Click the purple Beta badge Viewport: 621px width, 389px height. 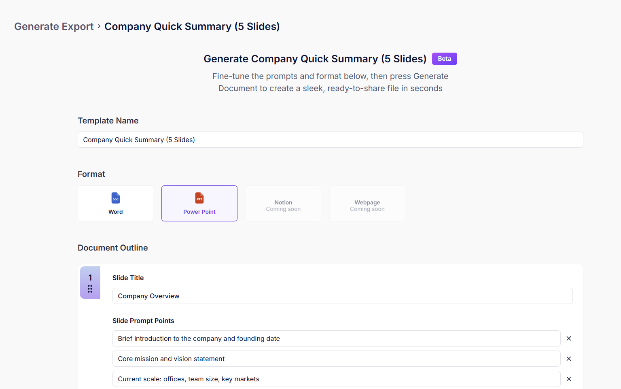pyautogui.click(x=444, y=59)
